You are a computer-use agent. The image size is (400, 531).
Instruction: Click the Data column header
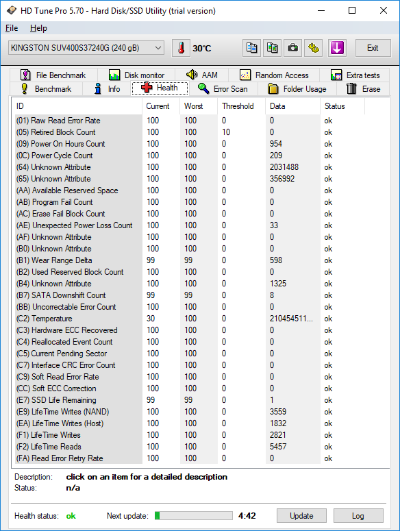tap(293, 106)
